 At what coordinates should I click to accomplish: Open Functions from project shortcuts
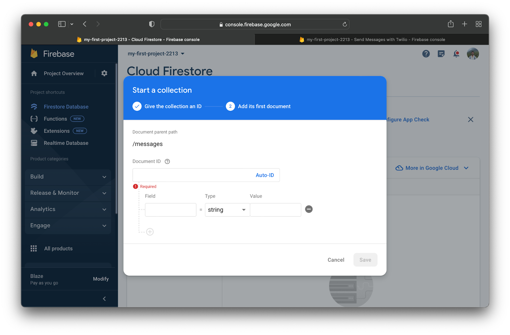point(55,119)
